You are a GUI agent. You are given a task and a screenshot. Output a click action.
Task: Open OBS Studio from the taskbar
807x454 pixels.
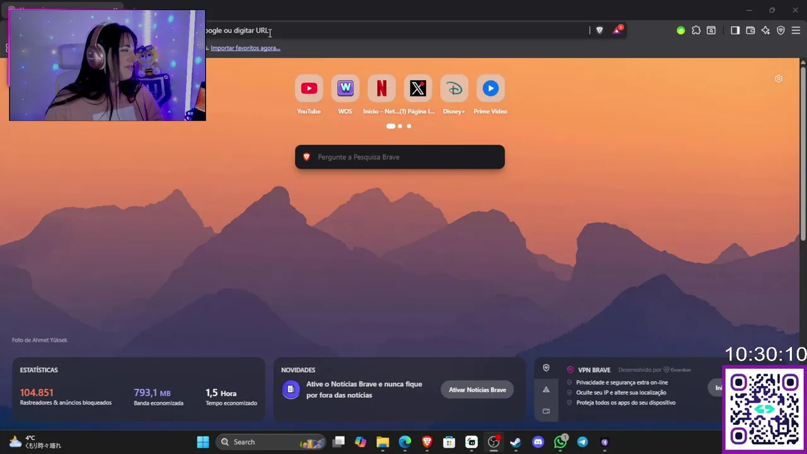[x=494, y=442]
